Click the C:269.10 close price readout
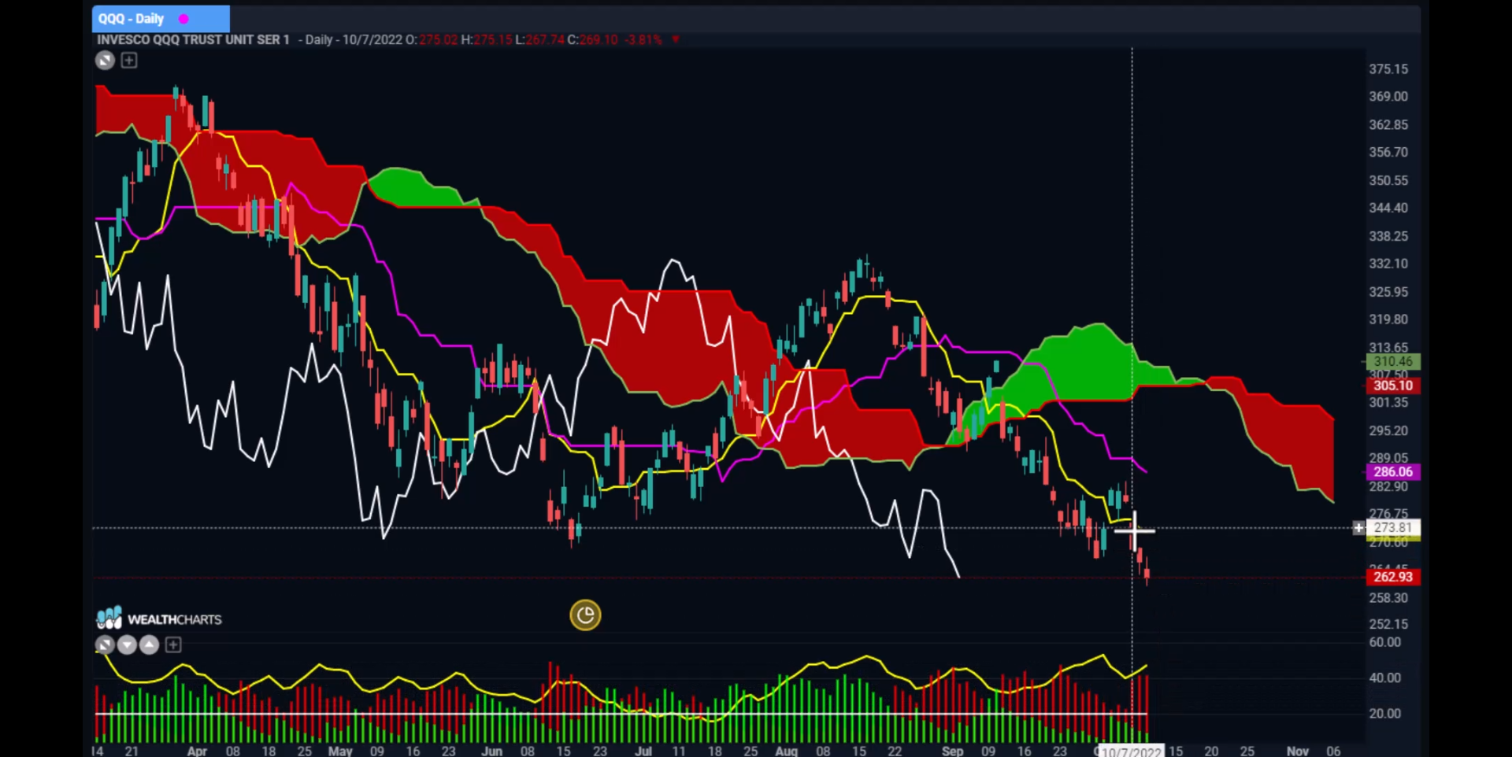The height and width of the screenshot is (757, 1512). tap(593, 39)
